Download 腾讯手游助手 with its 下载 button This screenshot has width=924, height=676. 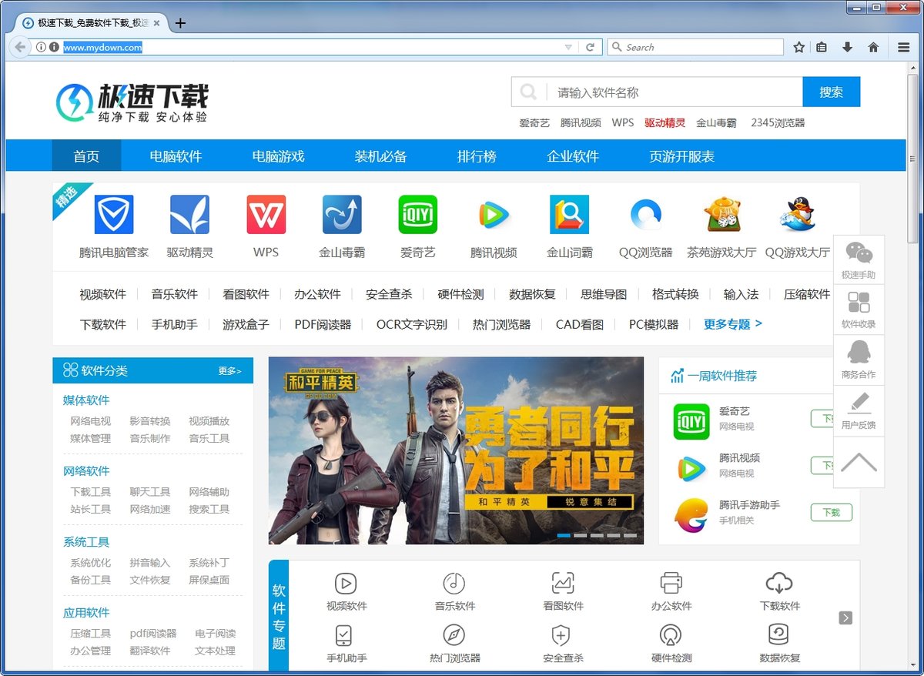[x=831, y=512]
